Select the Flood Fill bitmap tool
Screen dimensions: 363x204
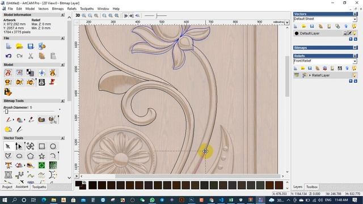pyautogui.click(x=19, y=120)
